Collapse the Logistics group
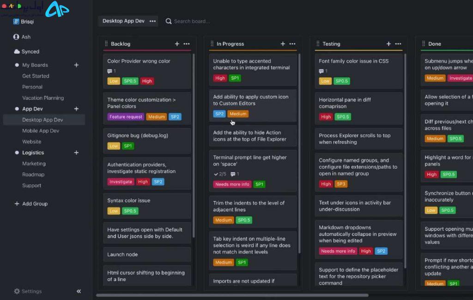Screen dimensions: 473x300 [17, 153]
